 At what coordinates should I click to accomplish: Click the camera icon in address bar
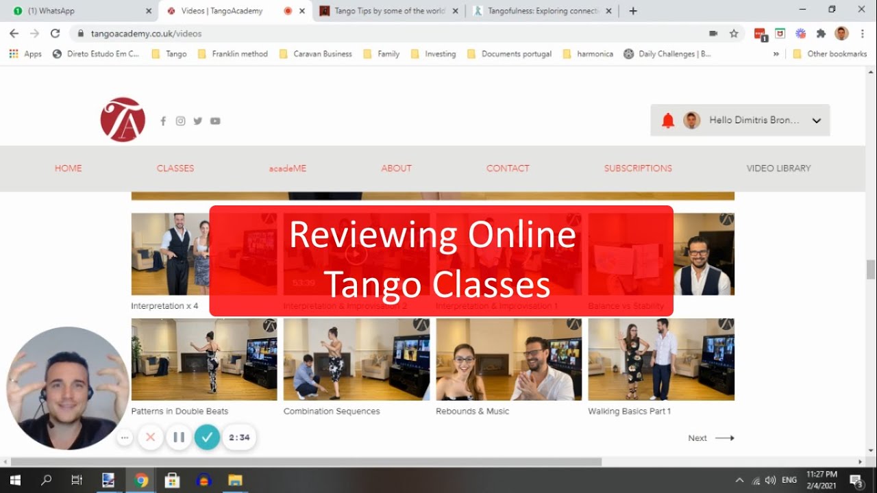click(x=713, y=33)
